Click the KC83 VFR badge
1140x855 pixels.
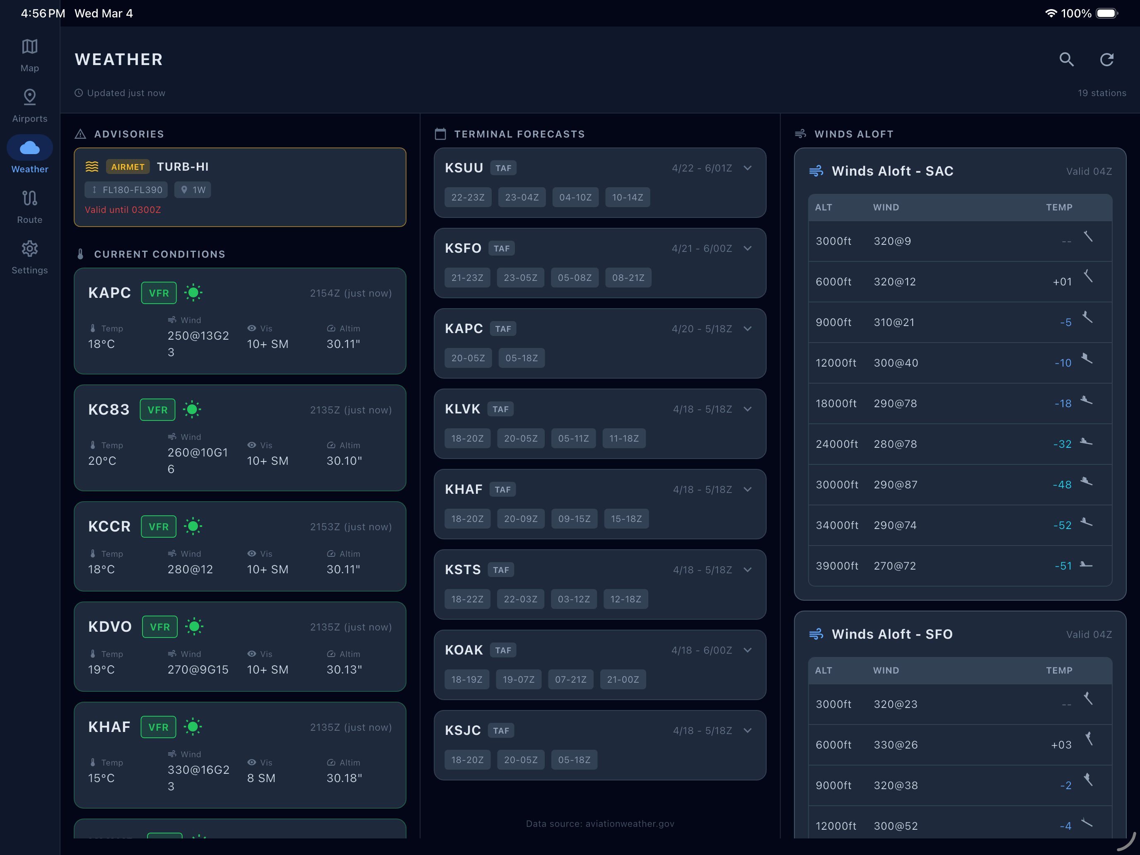158,410
